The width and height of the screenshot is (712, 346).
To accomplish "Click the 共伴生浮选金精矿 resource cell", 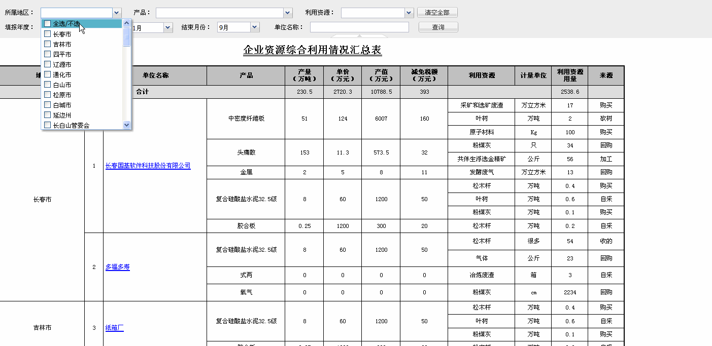I will (x=482, y=159).
